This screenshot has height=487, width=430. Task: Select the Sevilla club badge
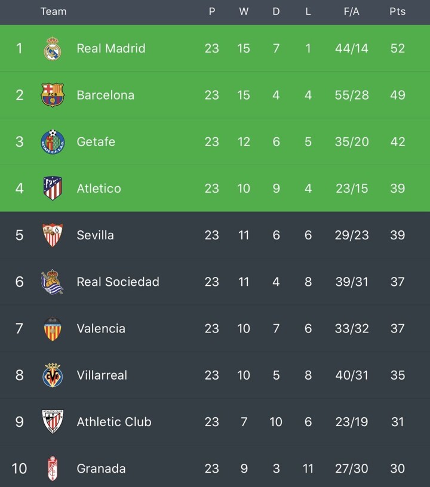tap(53, 235)
